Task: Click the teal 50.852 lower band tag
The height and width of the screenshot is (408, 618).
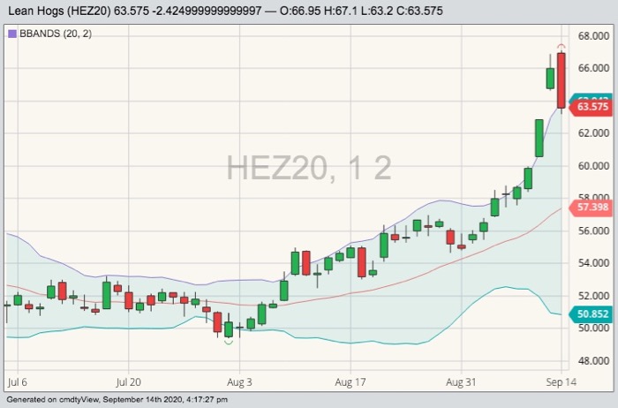Action: coord(592,314)
